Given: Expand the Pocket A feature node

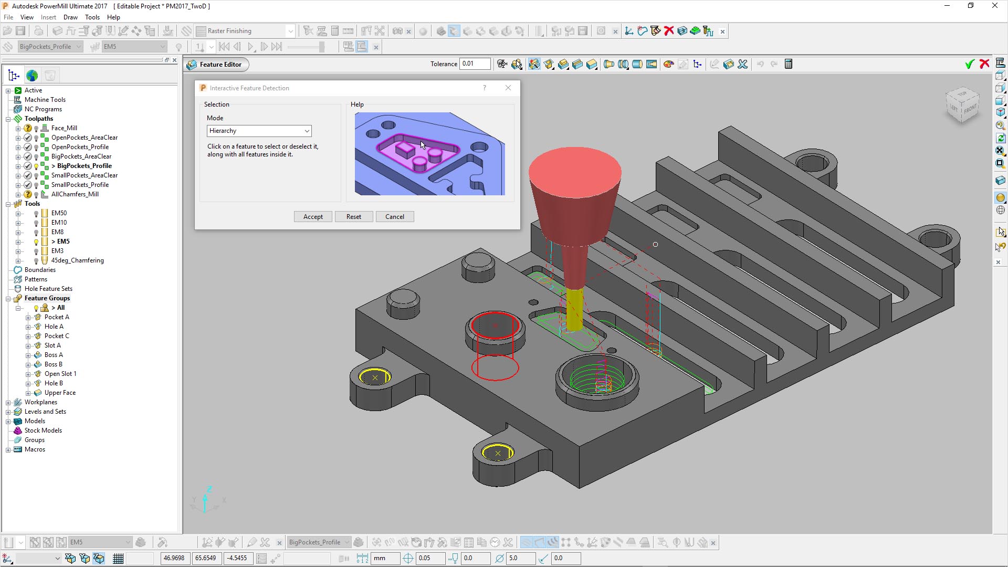Looking at the screenshot, I should (x=28, y=318).
